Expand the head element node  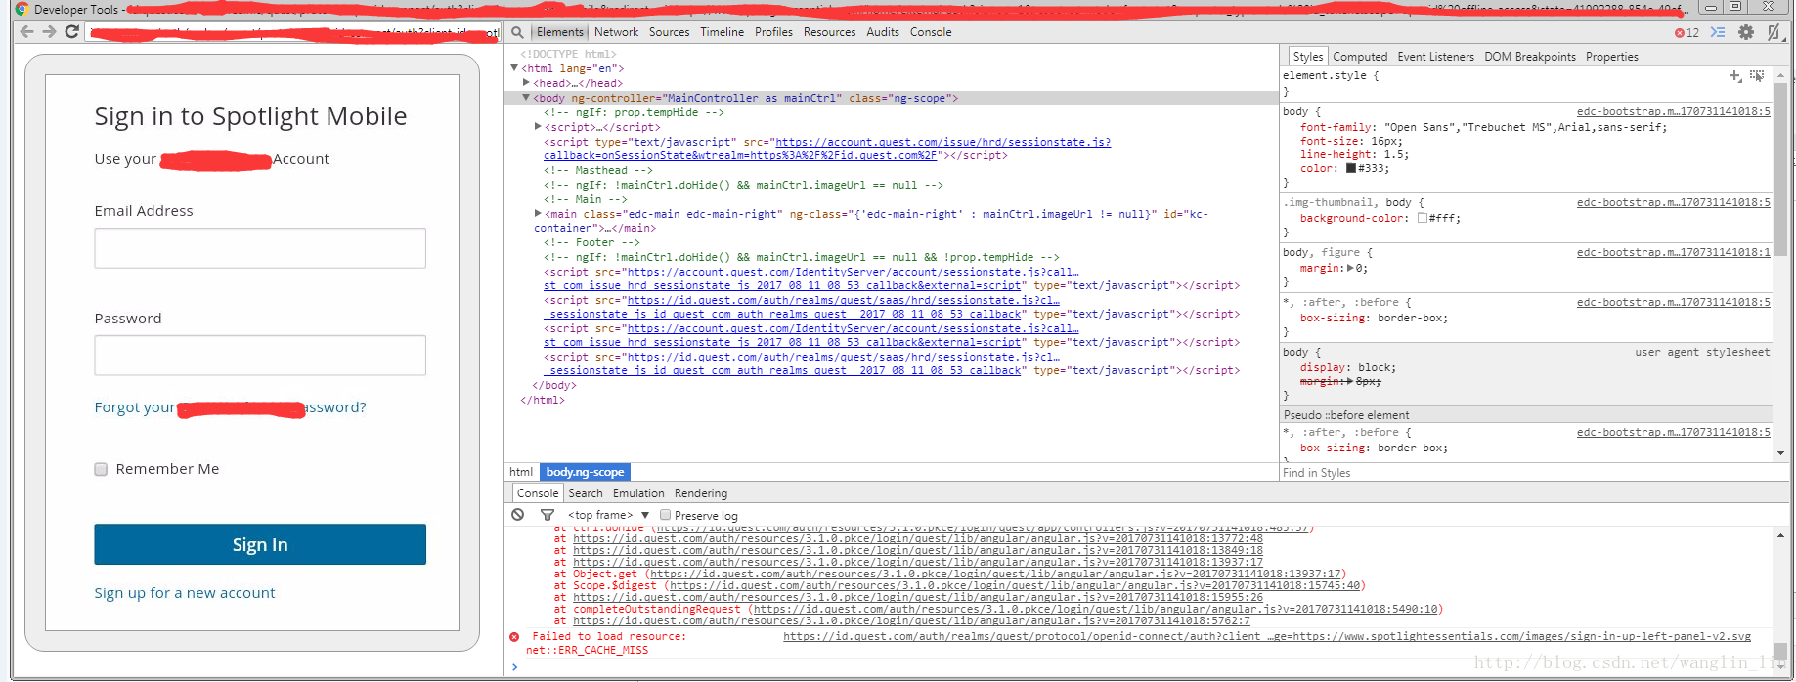point(526,83)
